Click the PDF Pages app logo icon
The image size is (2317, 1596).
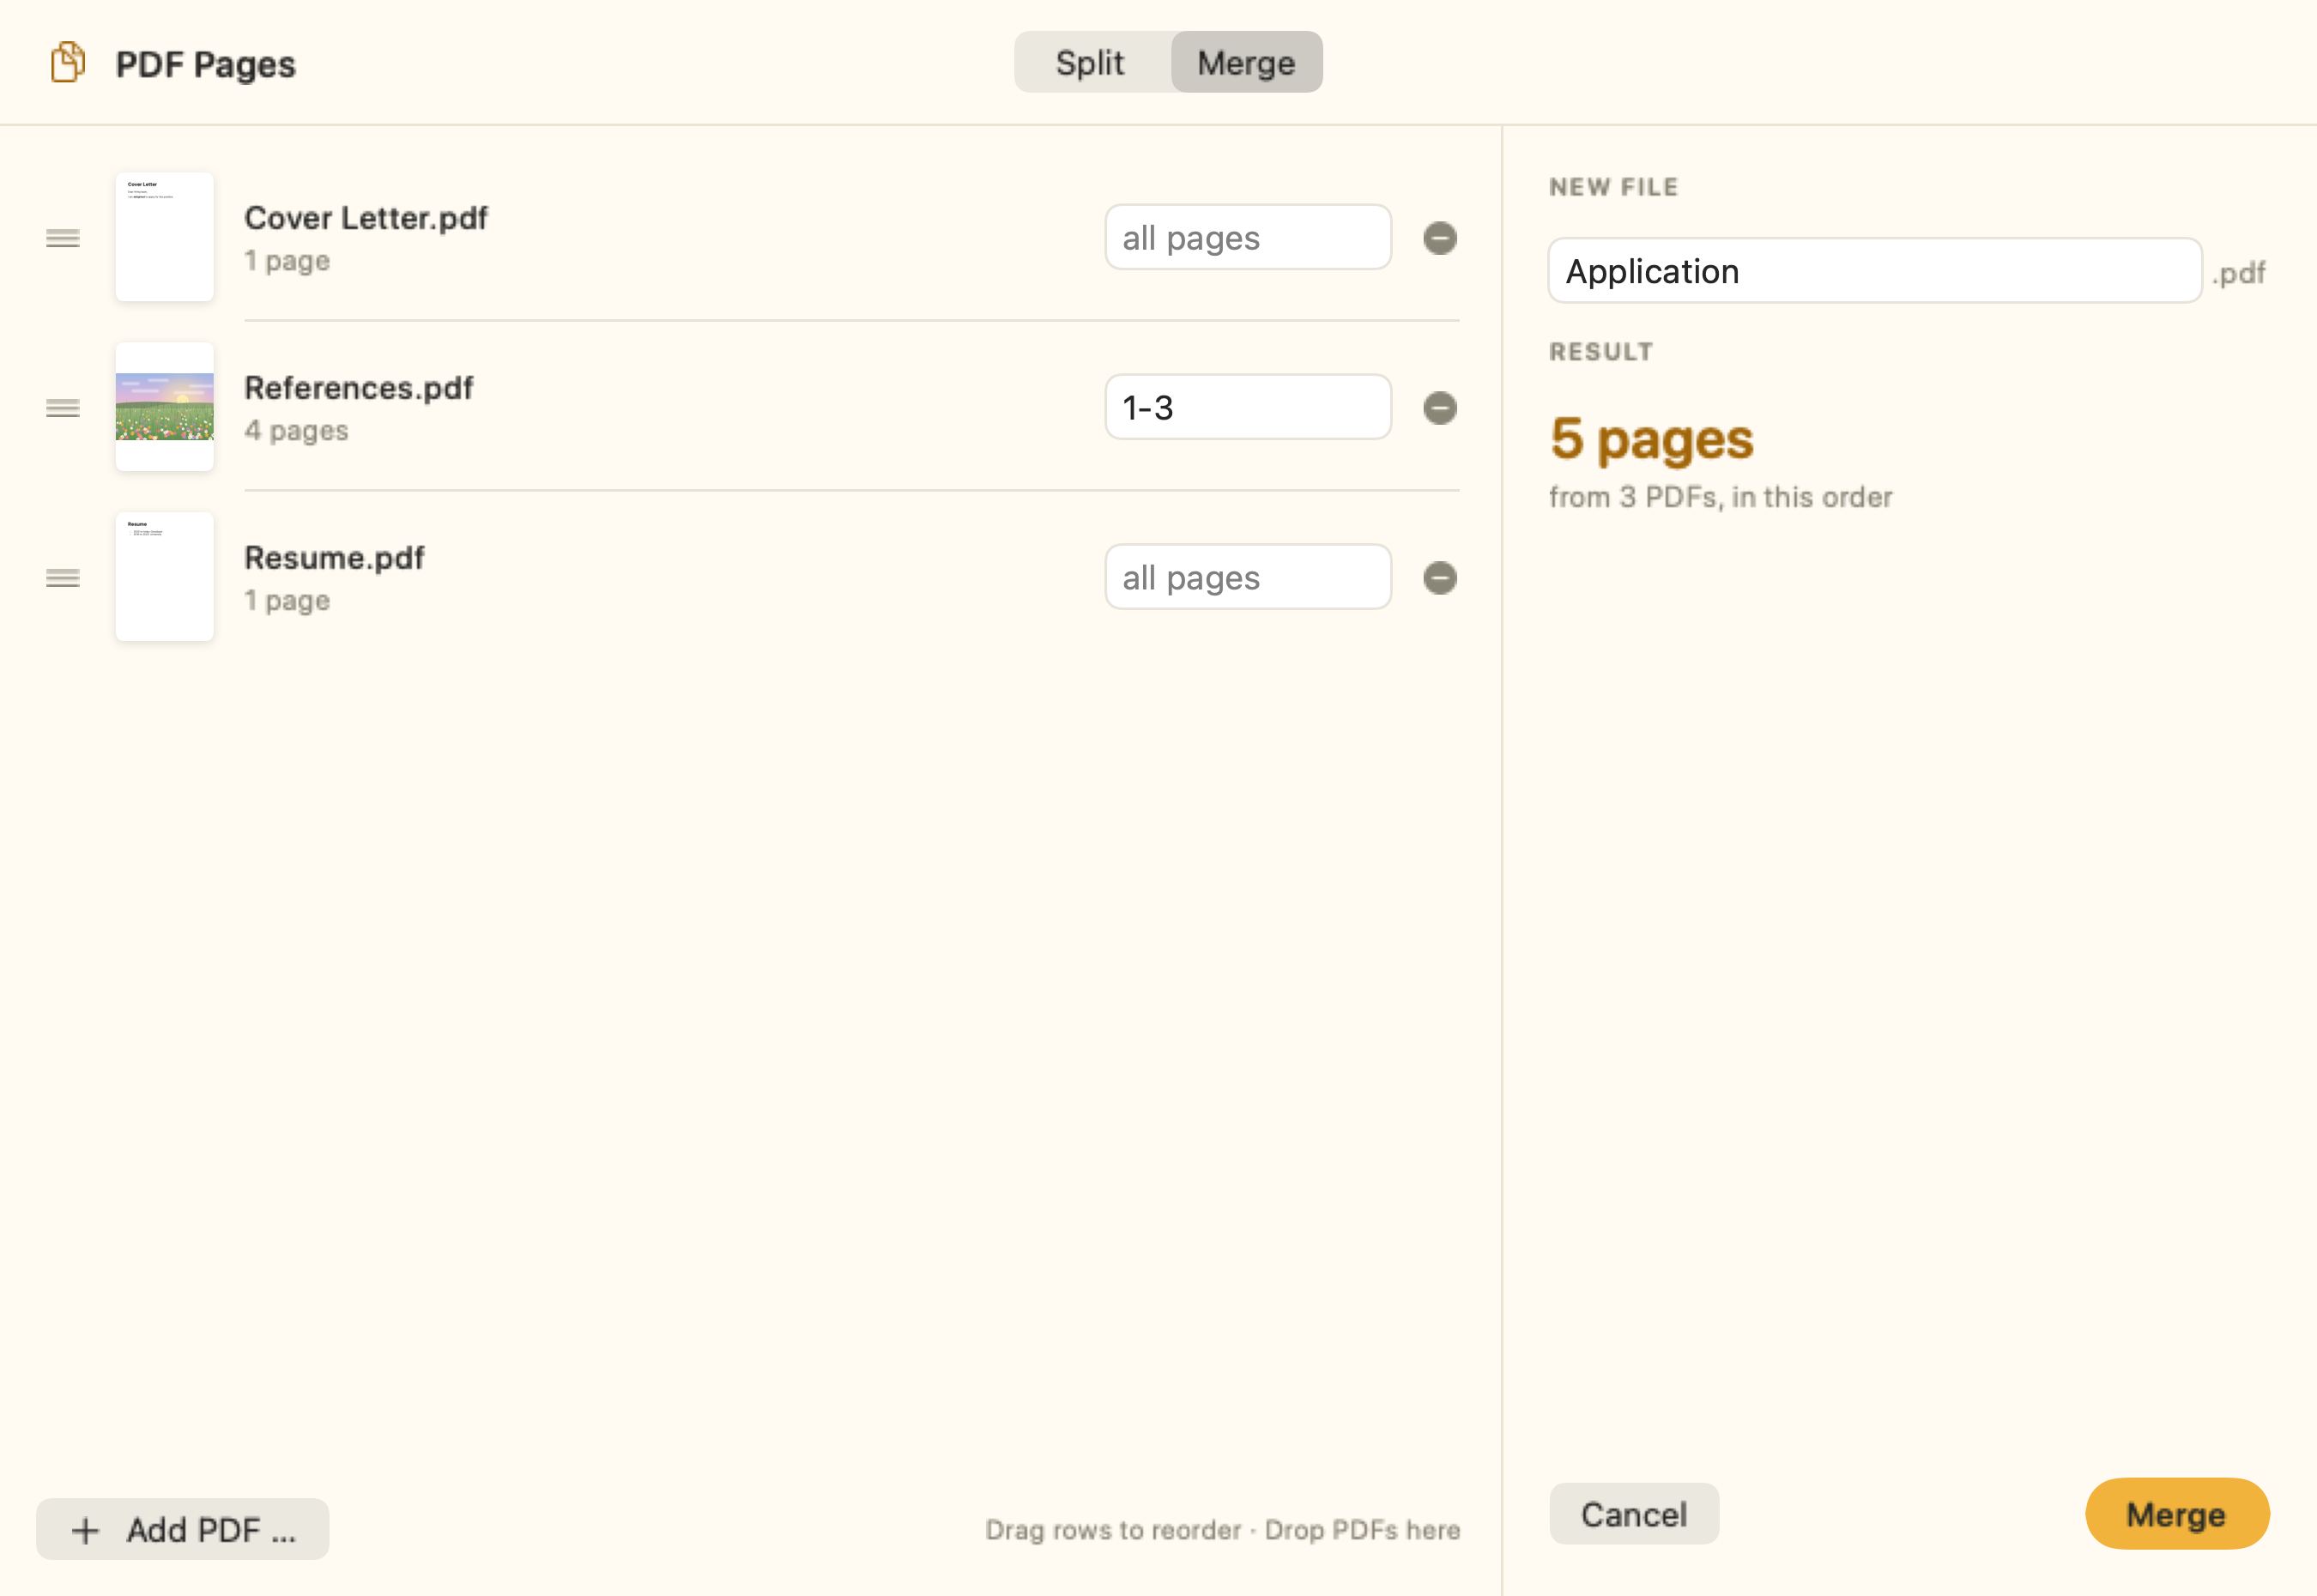(x=68, y=62)
